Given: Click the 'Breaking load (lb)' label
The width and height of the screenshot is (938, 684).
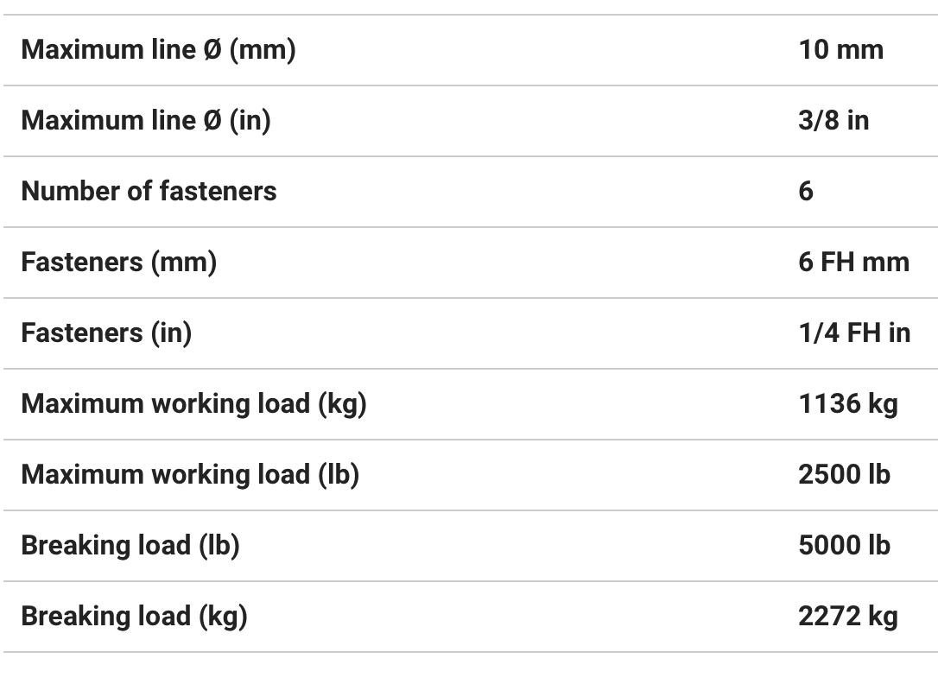Looking at the screenshot, I should pos(130,546).
